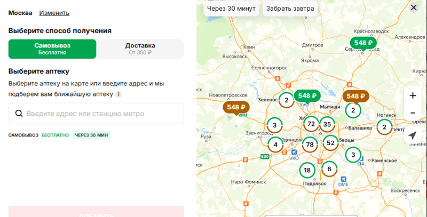Open the cluster of 6 pharmacies
Screen dimensions: 427x217
coord(329,169)
